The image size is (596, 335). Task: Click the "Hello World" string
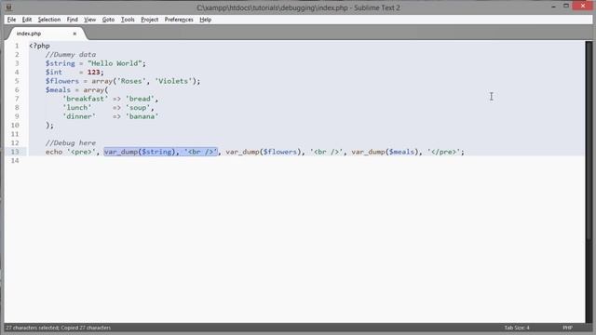point(115,63)
